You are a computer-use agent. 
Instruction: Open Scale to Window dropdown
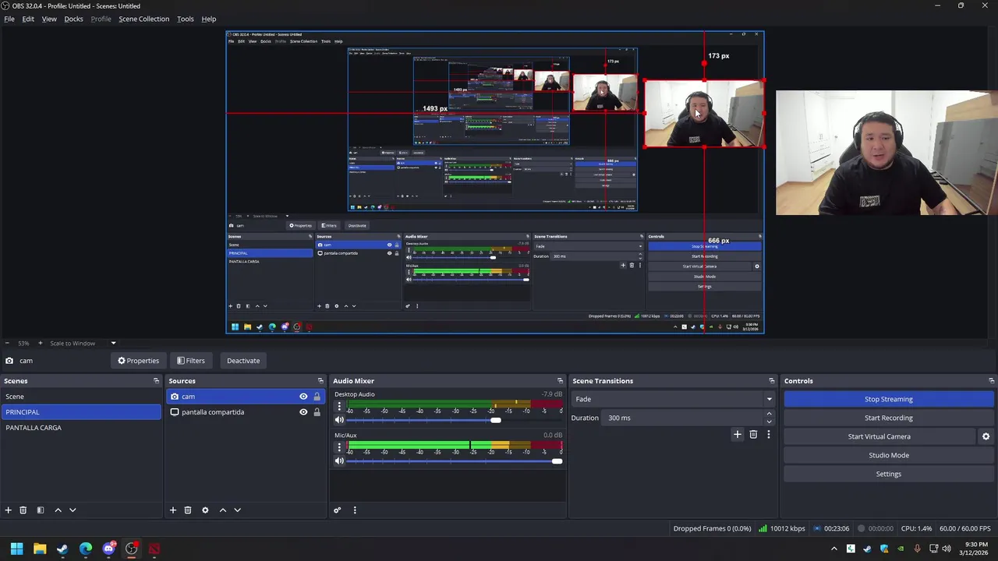83,343
